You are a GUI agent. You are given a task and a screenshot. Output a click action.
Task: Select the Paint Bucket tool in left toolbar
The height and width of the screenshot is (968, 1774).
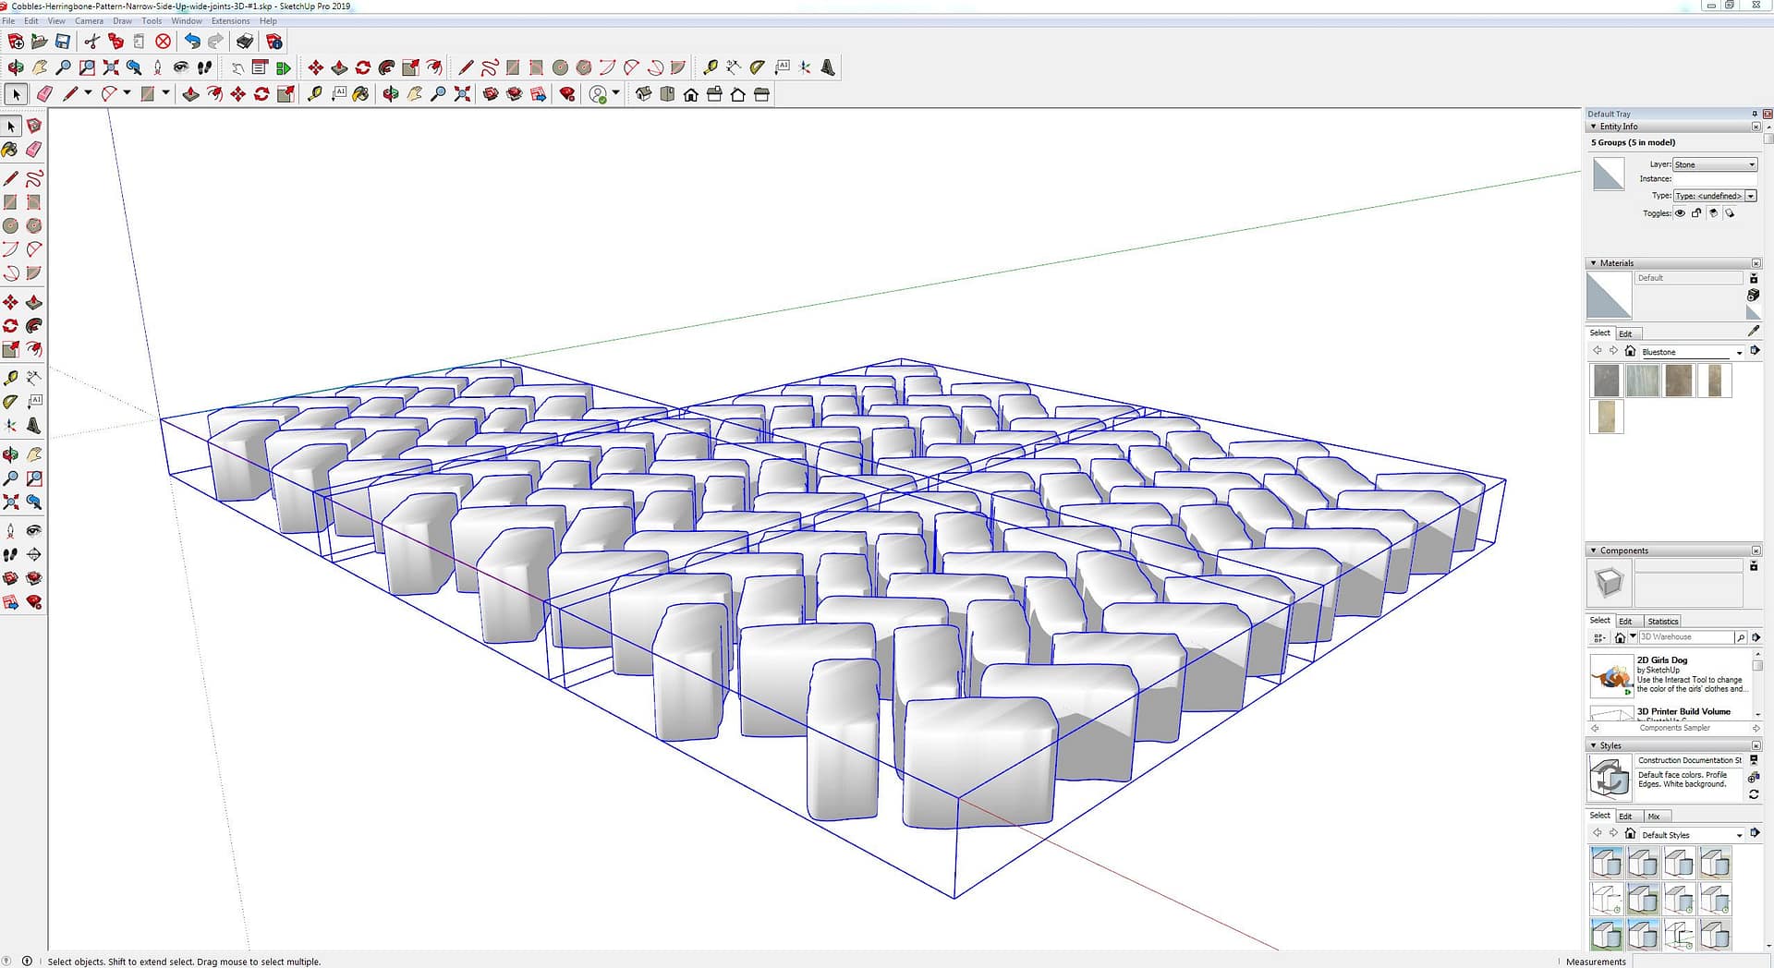coord(10,150)
